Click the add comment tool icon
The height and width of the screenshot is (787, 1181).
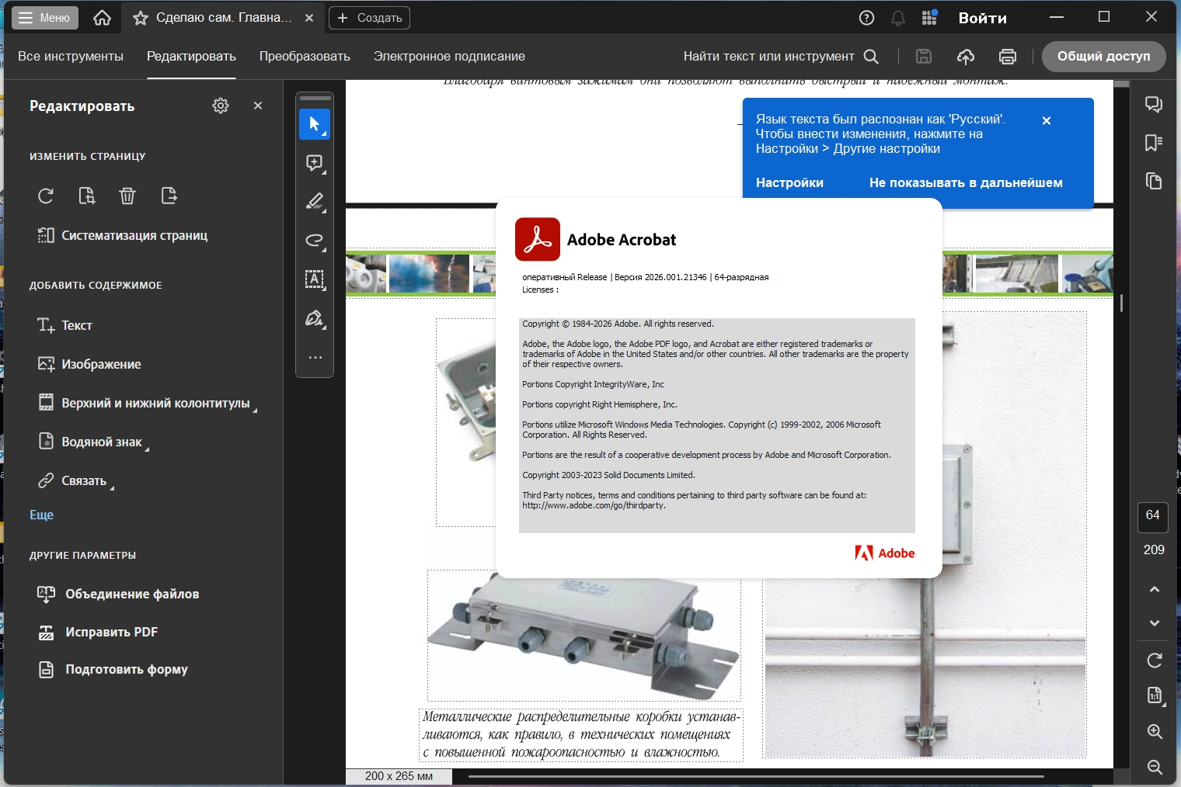tap(315, 163)
